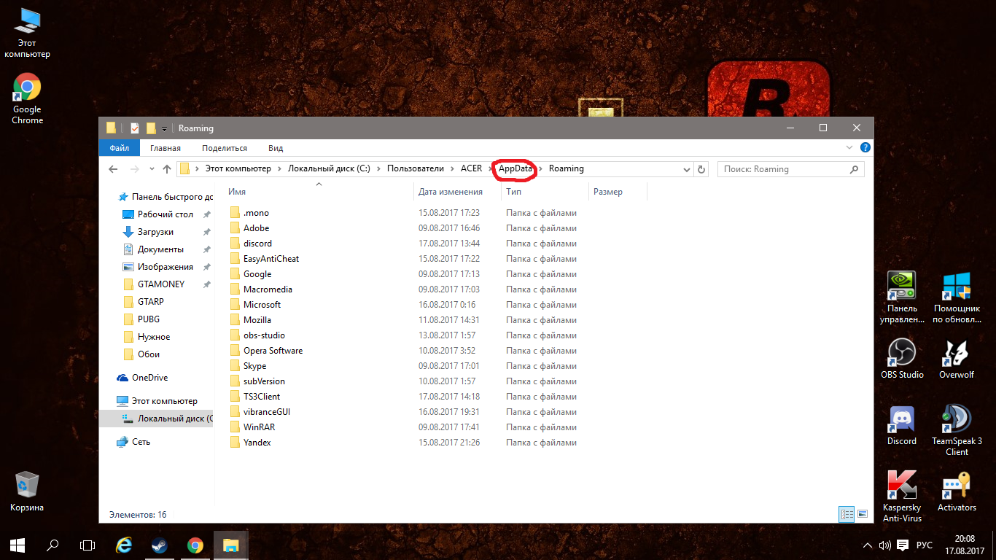Screen dimensions: 996x560
Task: Show hidden system tray icons
Action: [868, 545]
